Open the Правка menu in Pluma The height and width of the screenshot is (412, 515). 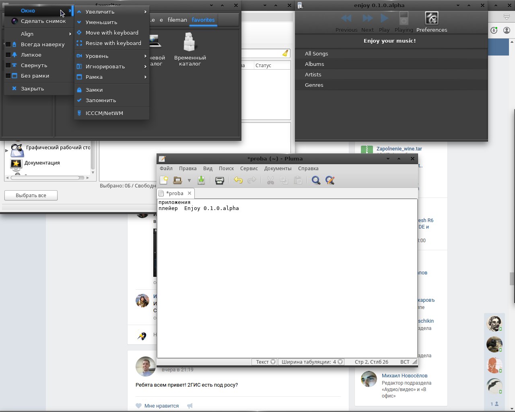pos(188,169)
